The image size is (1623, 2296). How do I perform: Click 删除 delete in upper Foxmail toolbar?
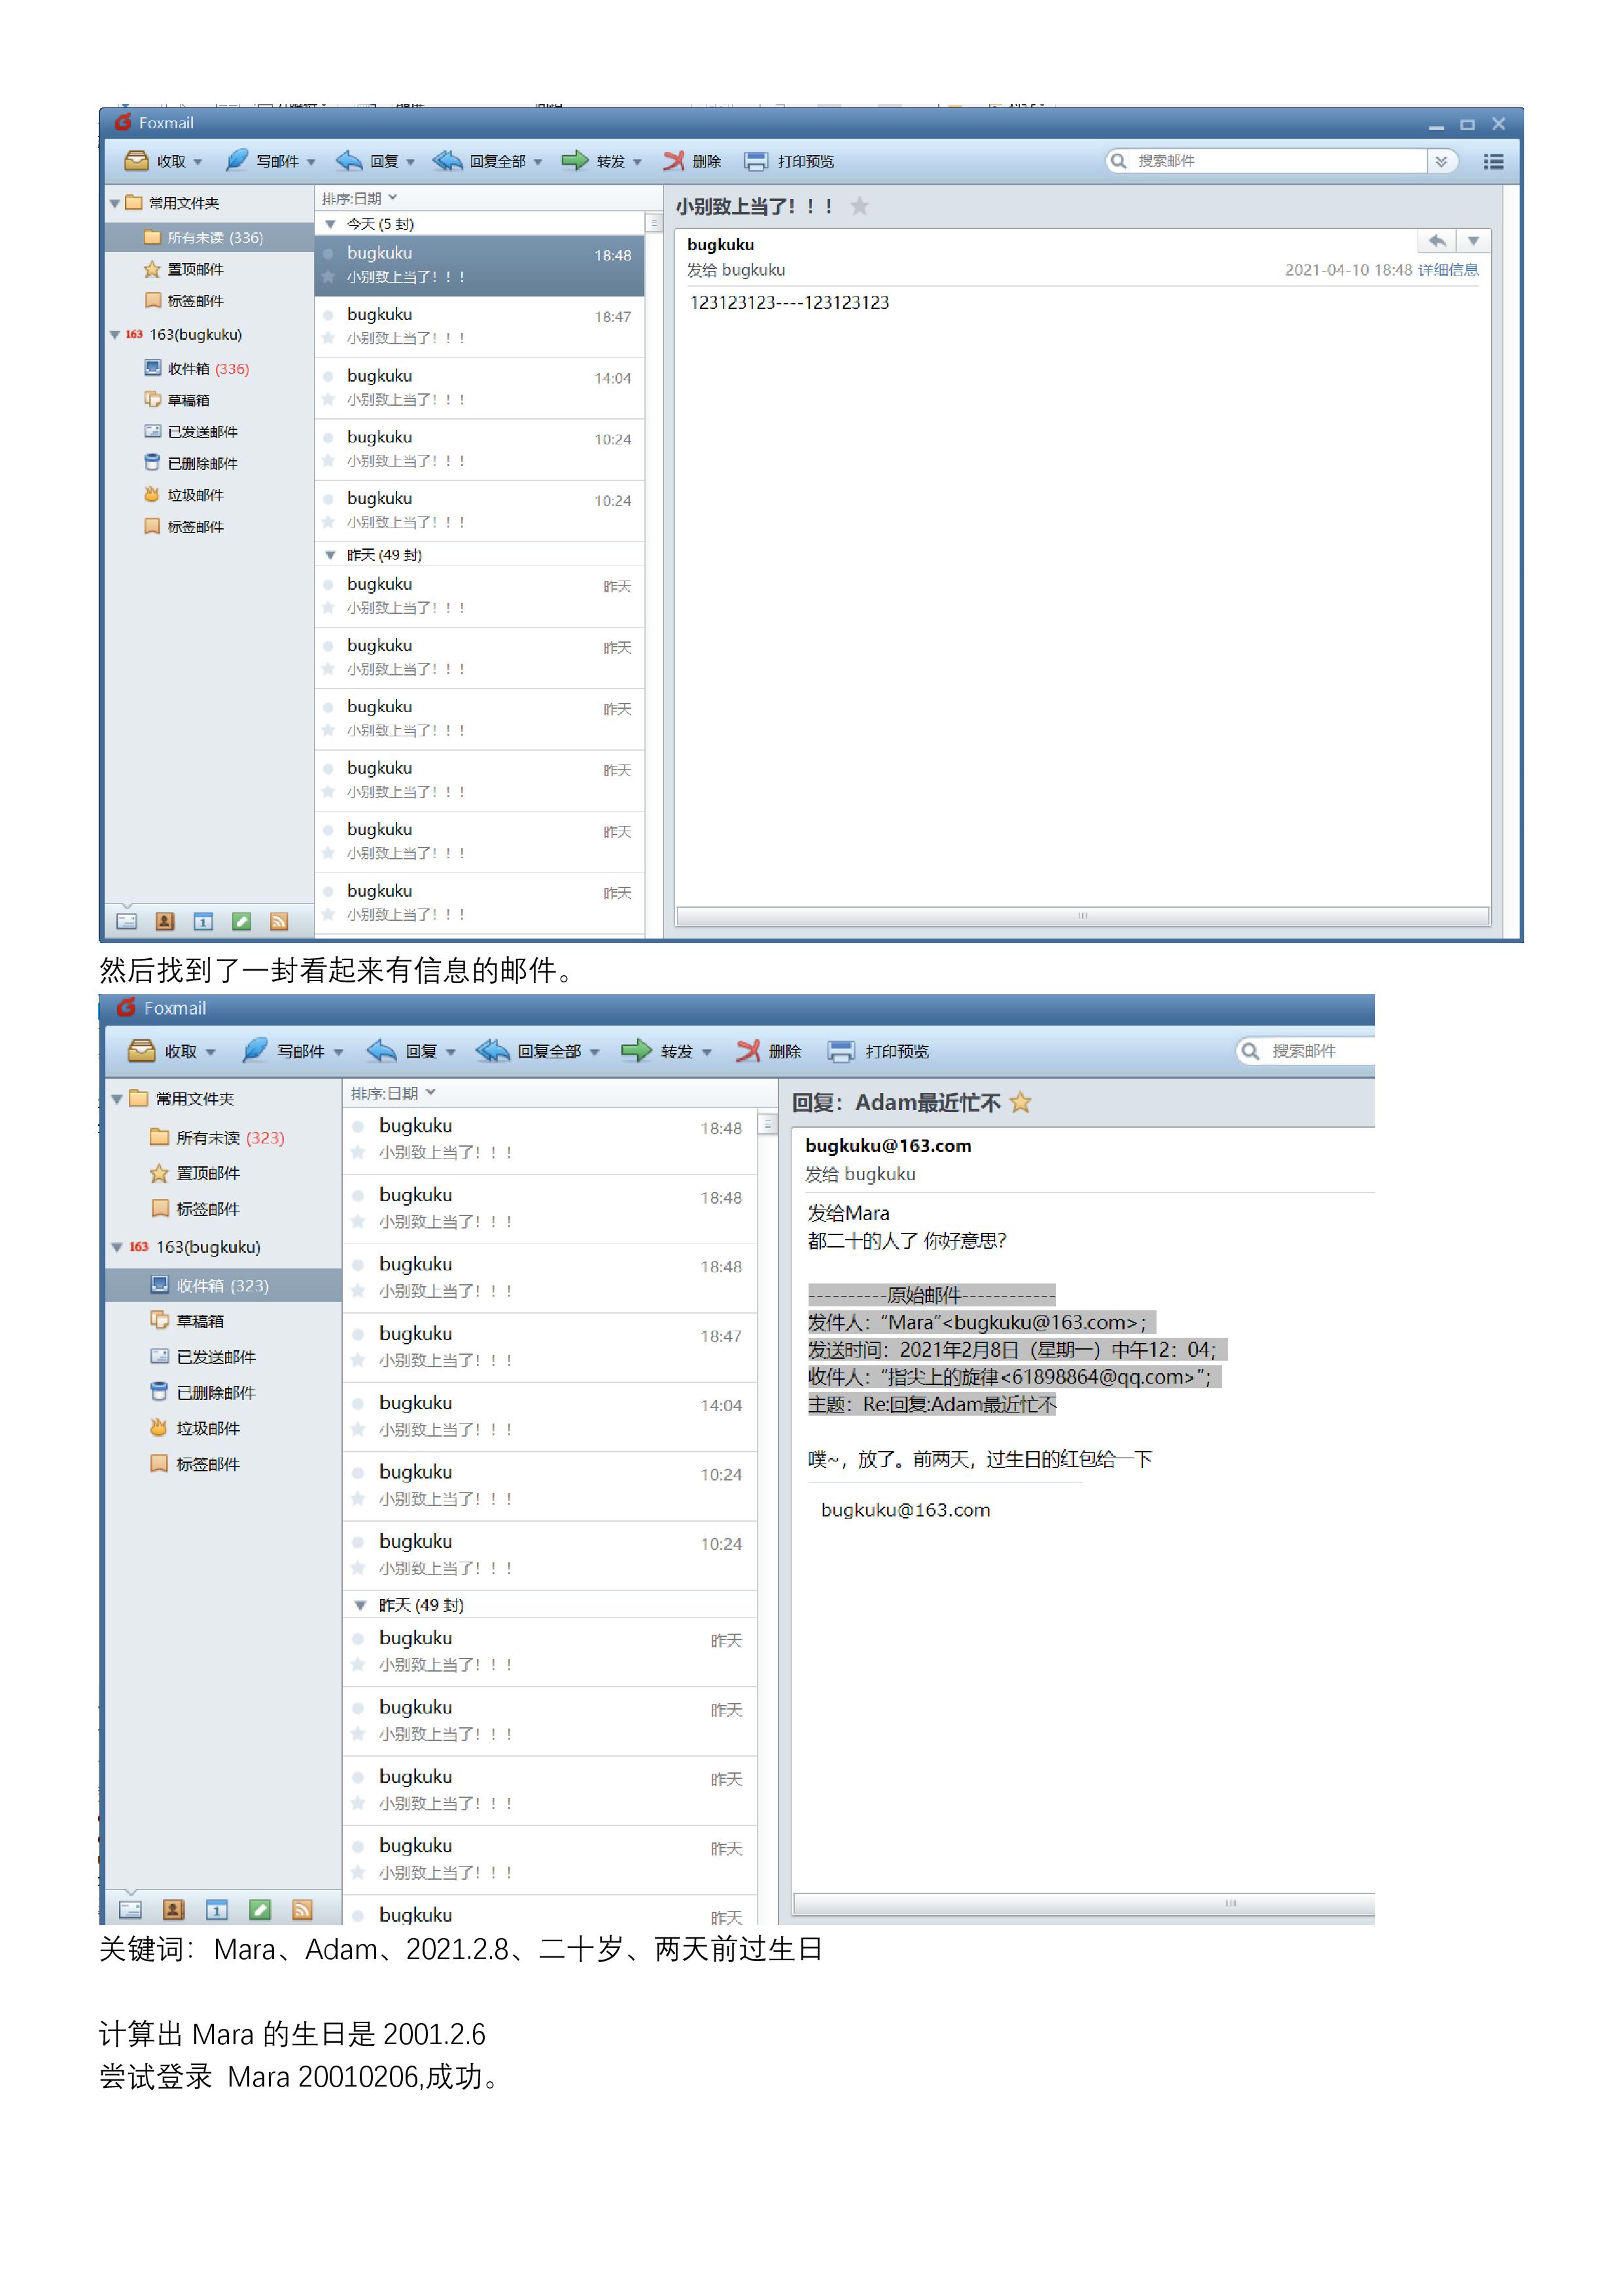(691, 161)
